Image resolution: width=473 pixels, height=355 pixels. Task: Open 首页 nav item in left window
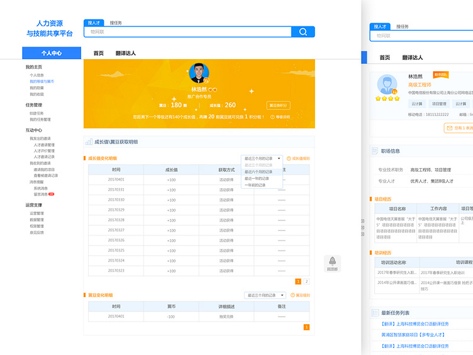pyautogui.click(x=98, y=53)
